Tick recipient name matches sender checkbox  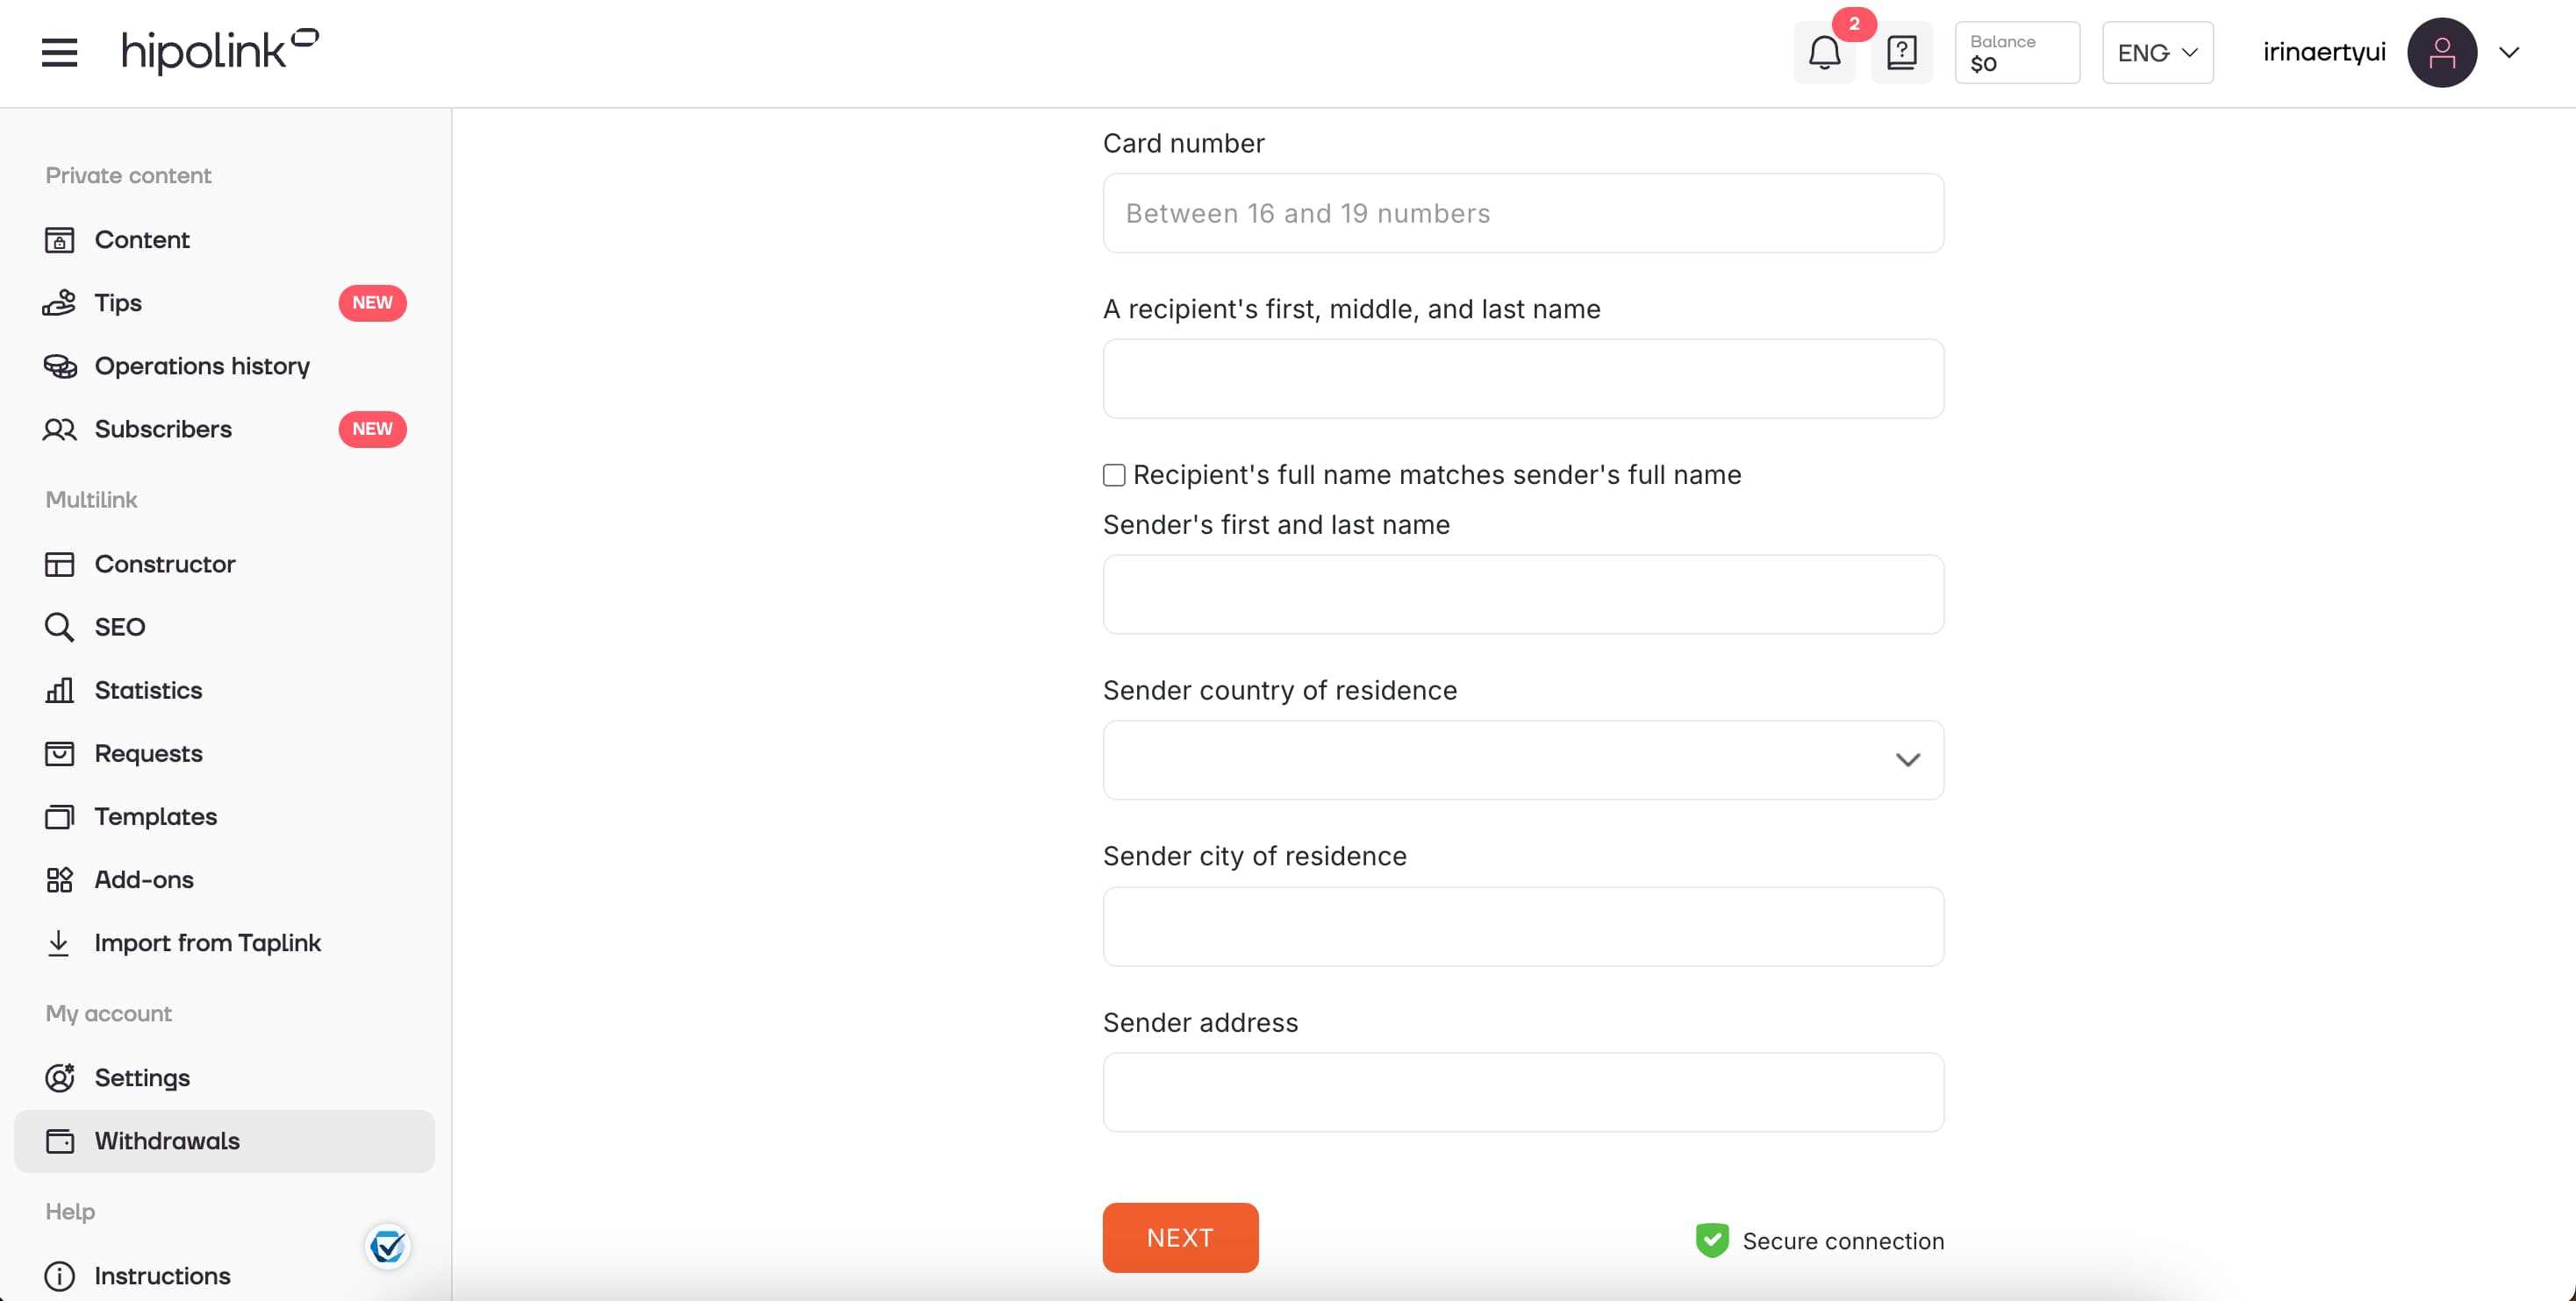(1113, 474)
